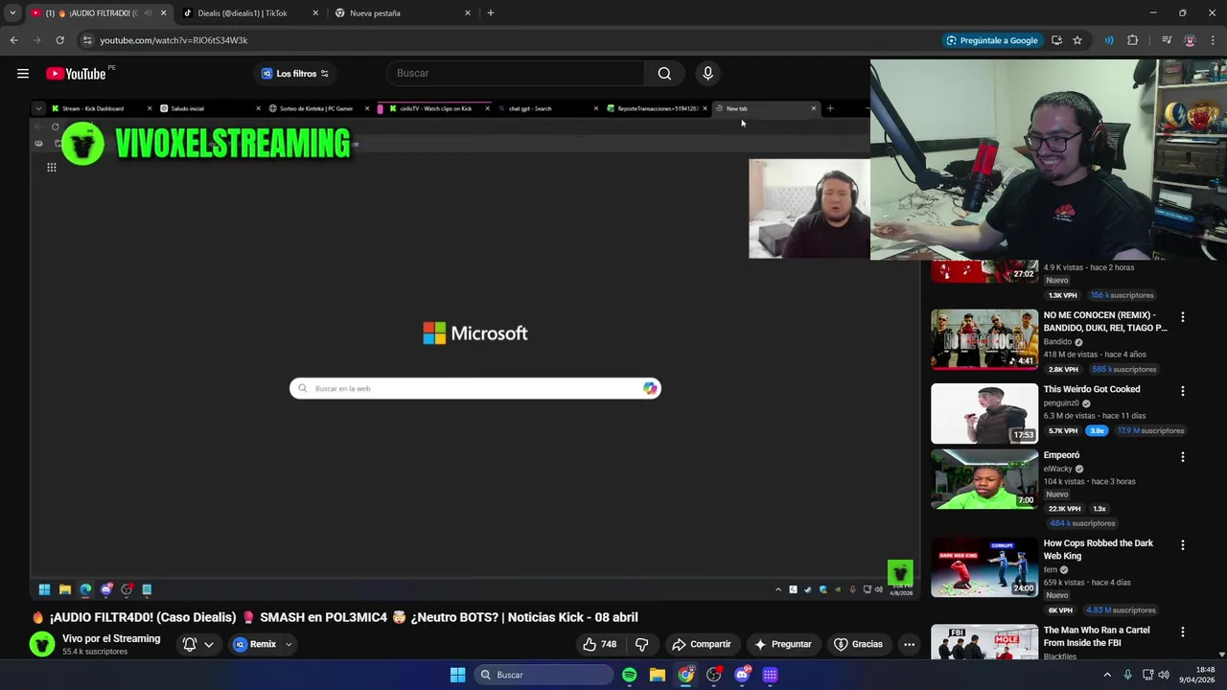This screenshot has width=1227, height=690.
Task: Click the YouTube search input field
Action: [517, 74]
